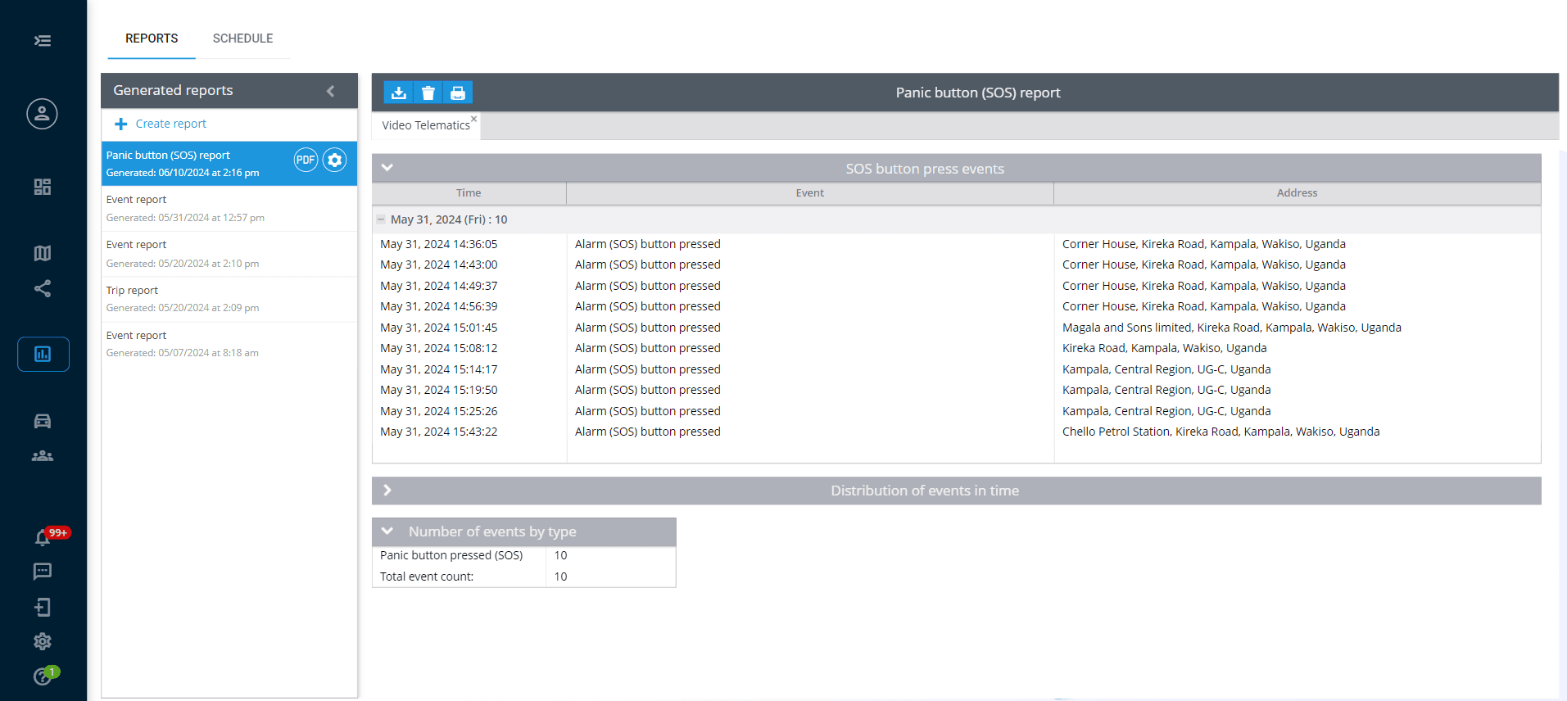Select the reports chart icon
This screenshot has width=1567, height=701.
[x=43, y=354]
